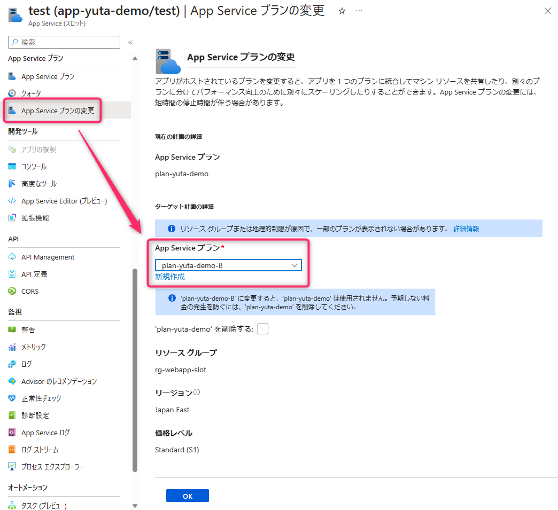Screen dimensions: 558x510
Task: Open the 詳細情報 link
Action: click(x=466, y=229)
